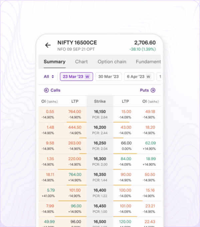The width and height of the screenshot is (200, 227).
Task: Select the 23 Mar '23 expiry chip
Action: tap(76, 76)
